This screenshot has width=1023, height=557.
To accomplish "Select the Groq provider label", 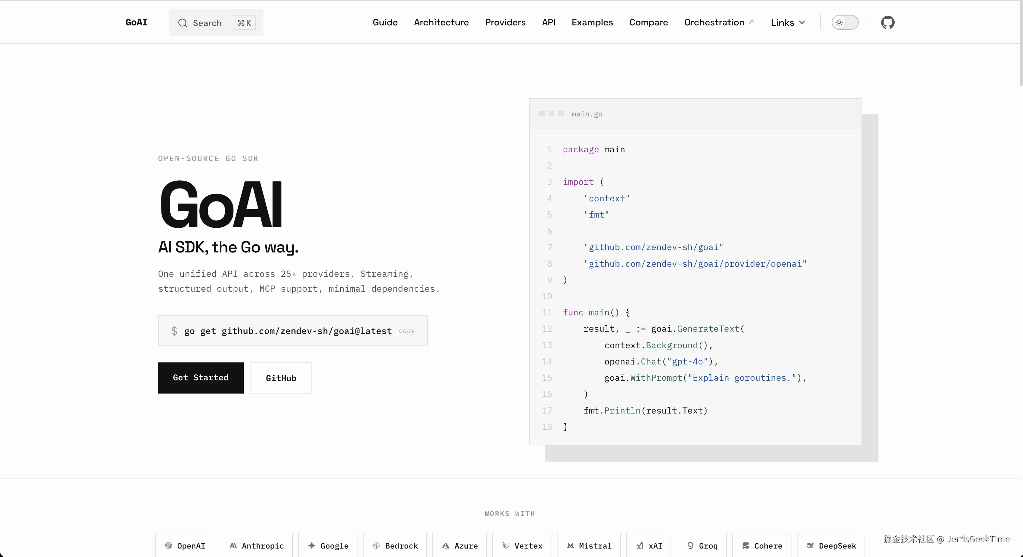I will click(708, 546).
